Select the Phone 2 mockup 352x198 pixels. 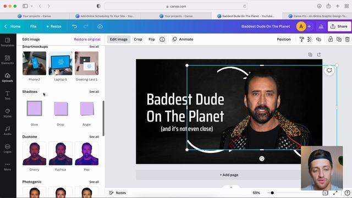pyautogui.click(x=34, y=63)
